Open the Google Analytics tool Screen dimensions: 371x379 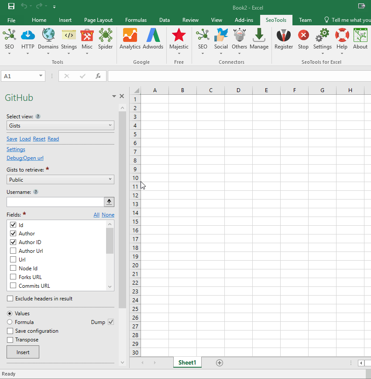point(130,35)
